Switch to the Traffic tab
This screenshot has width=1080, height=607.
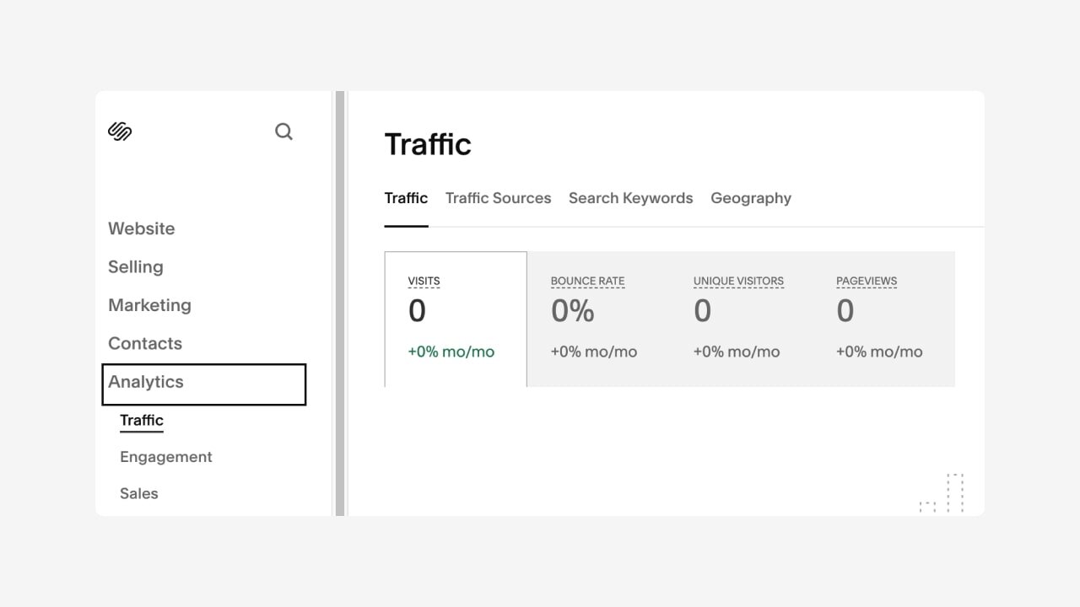pos(406,198)
